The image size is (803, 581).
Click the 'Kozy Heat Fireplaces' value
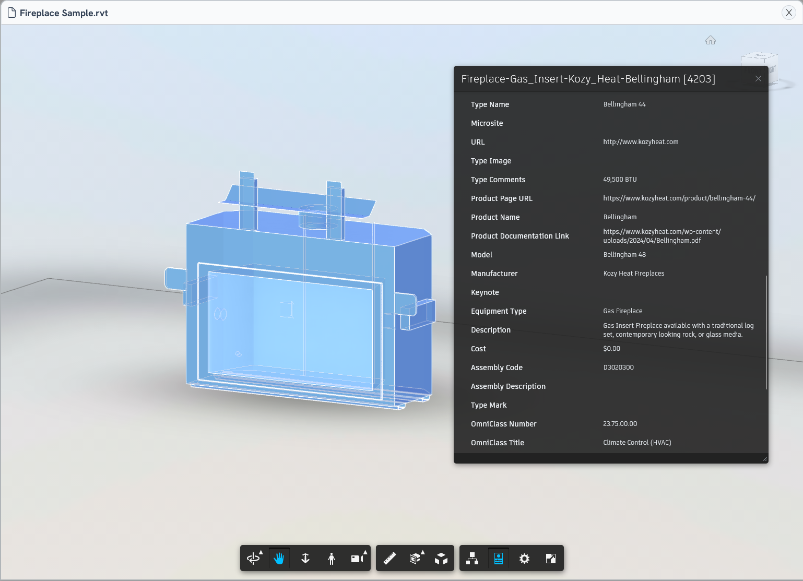click(x=634, y=274)
